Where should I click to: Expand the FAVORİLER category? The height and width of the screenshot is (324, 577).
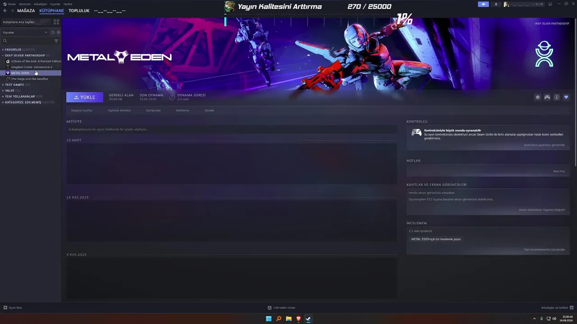coord(3,49)
